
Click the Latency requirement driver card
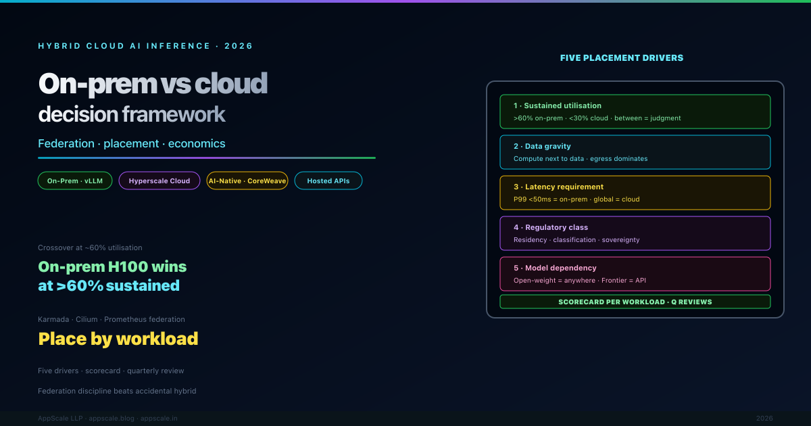coord(635,193)
